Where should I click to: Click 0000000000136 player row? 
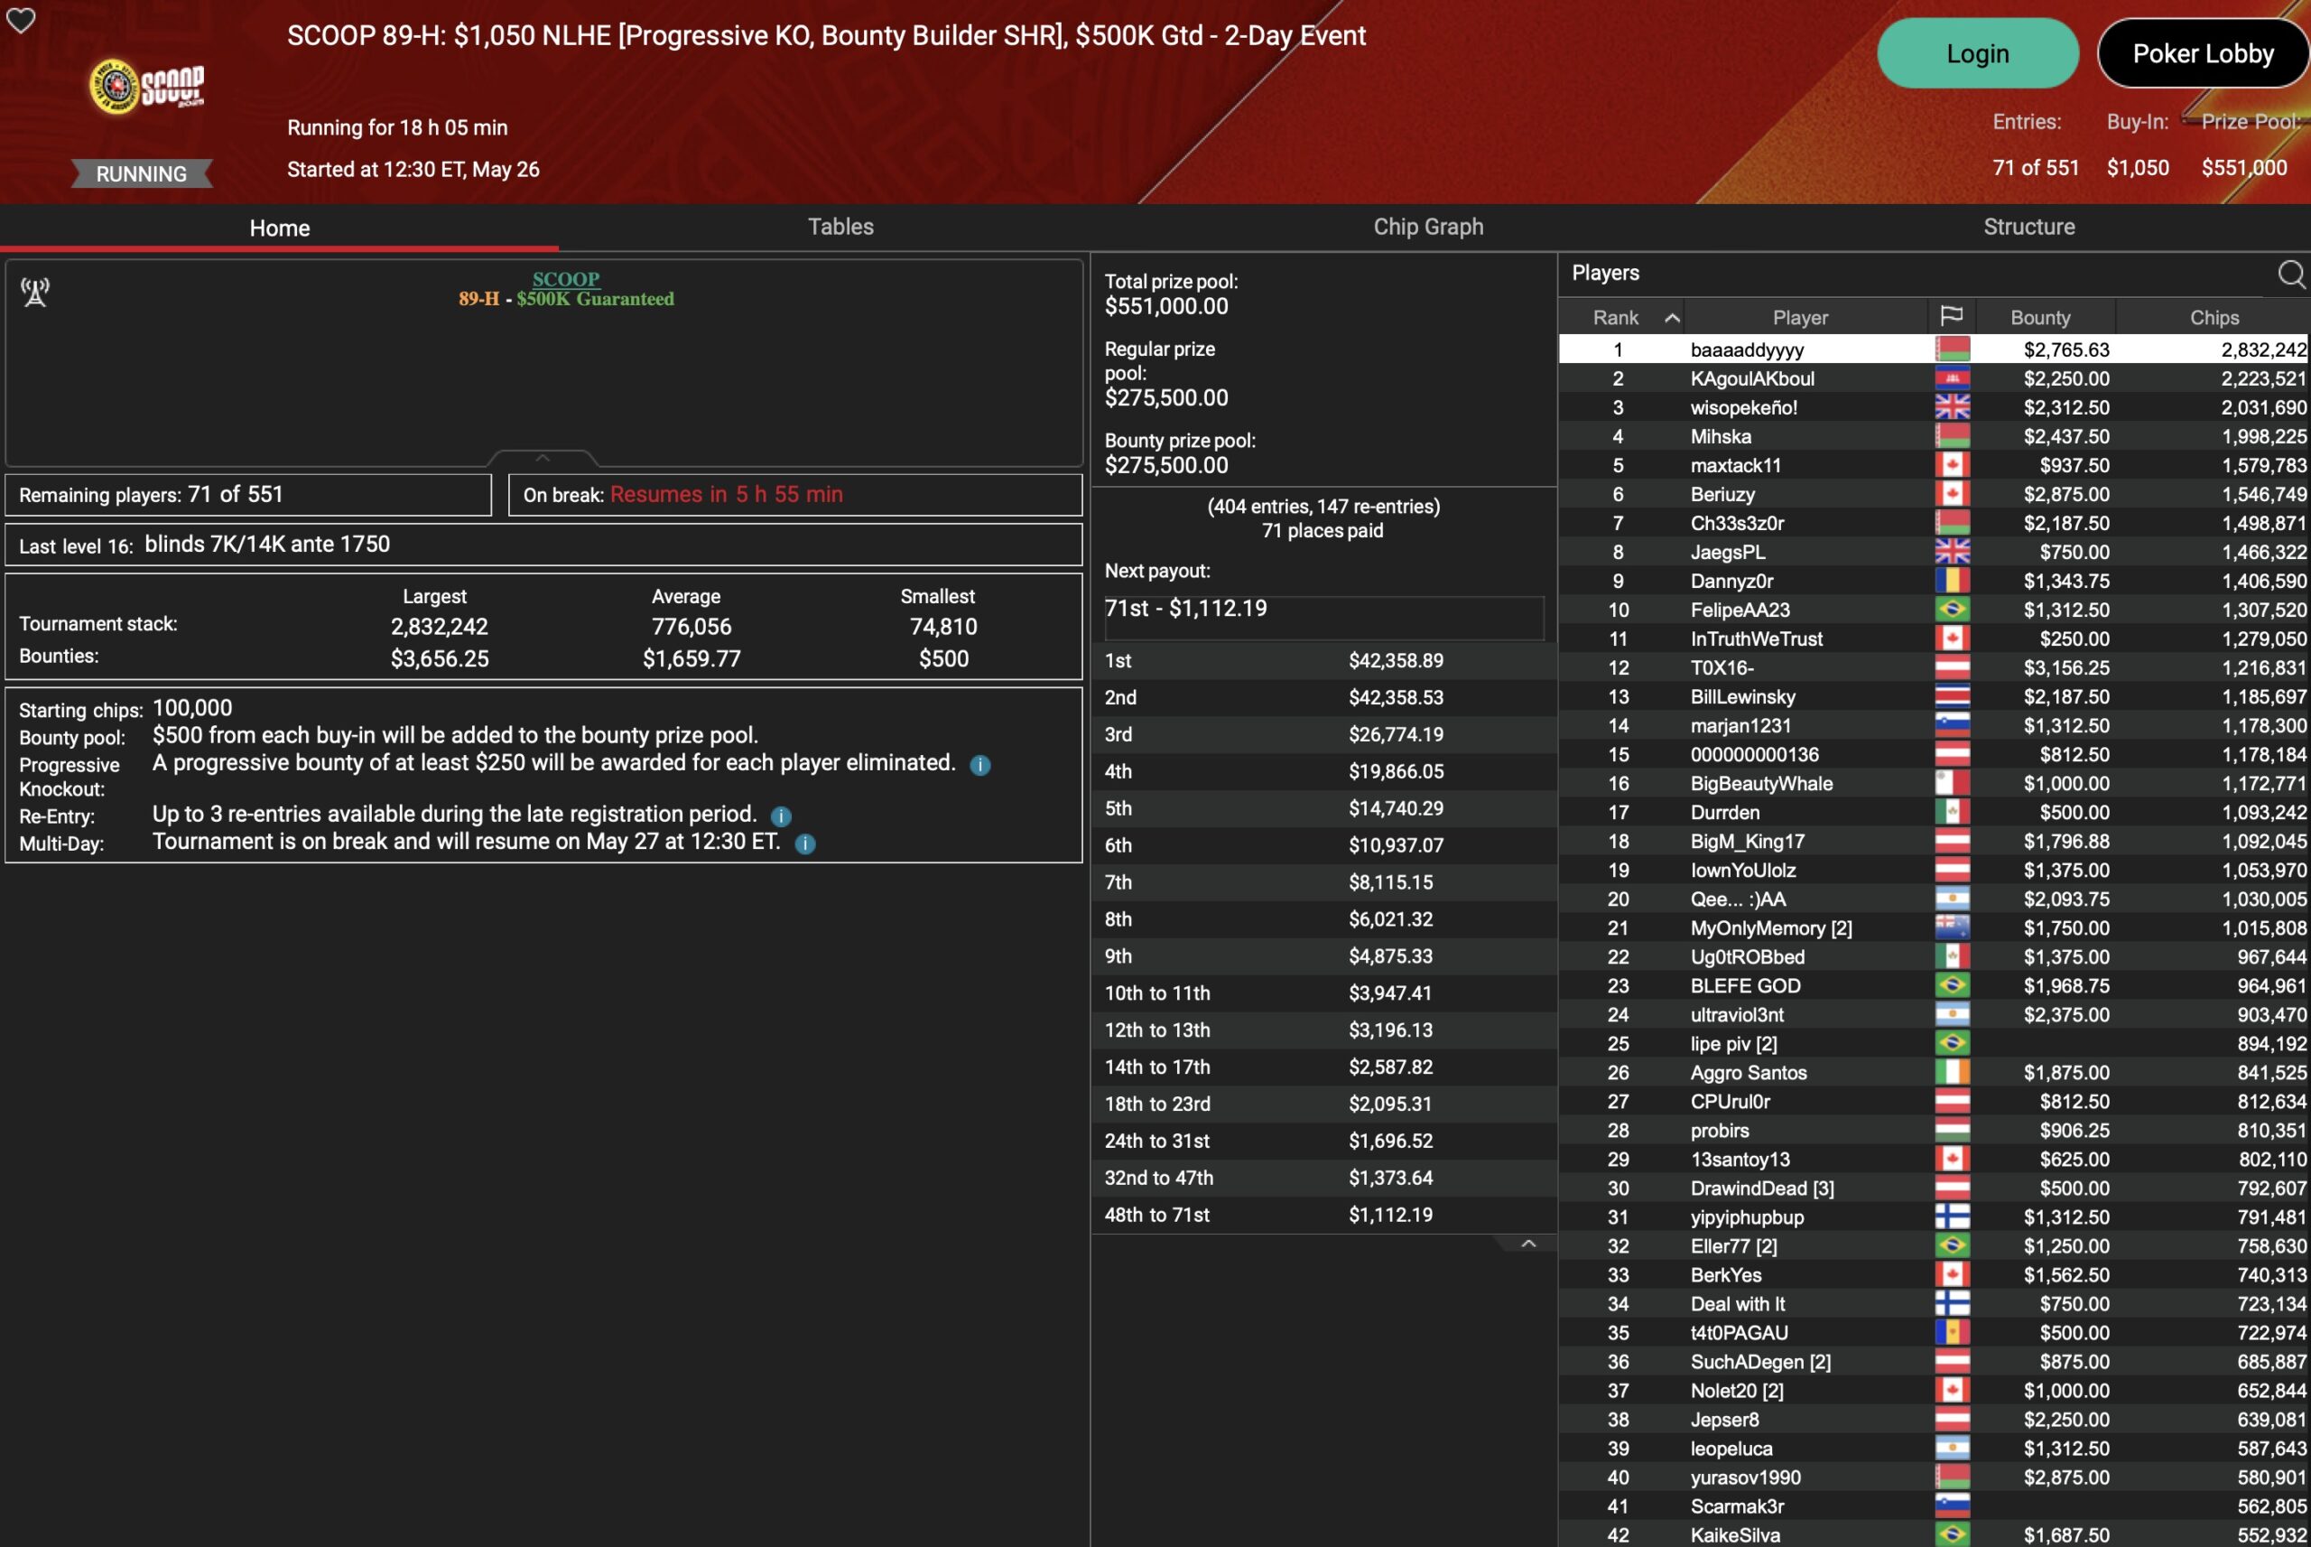1935,754
